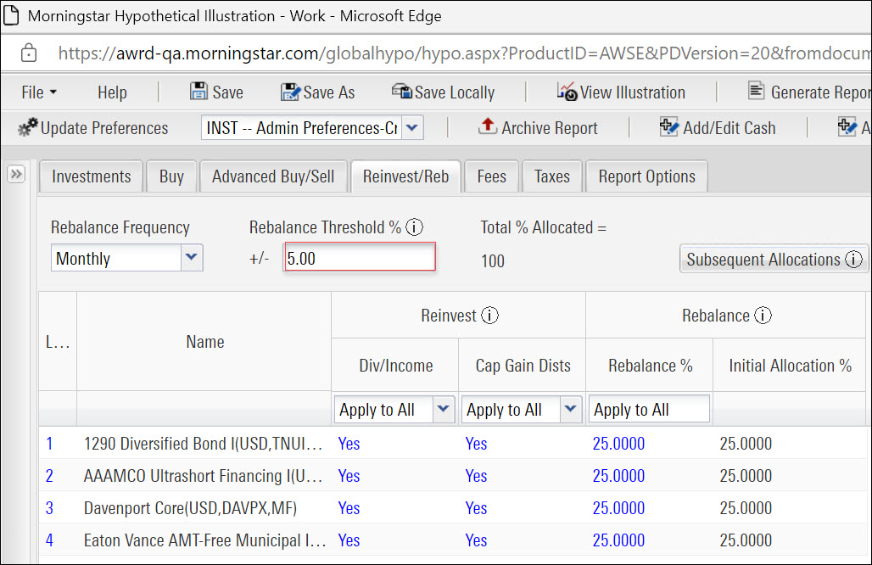Image resolution: width=872 pixels, height=565 pixels.
Task: Click the Name column header
Action: [204, 341]
